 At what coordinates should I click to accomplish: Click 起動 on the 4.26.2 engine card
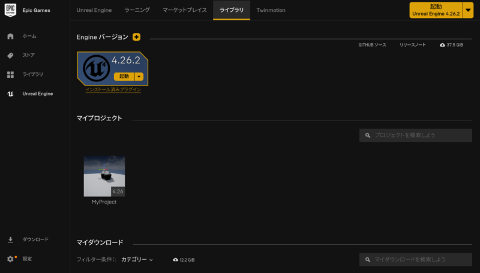(124, 77)
